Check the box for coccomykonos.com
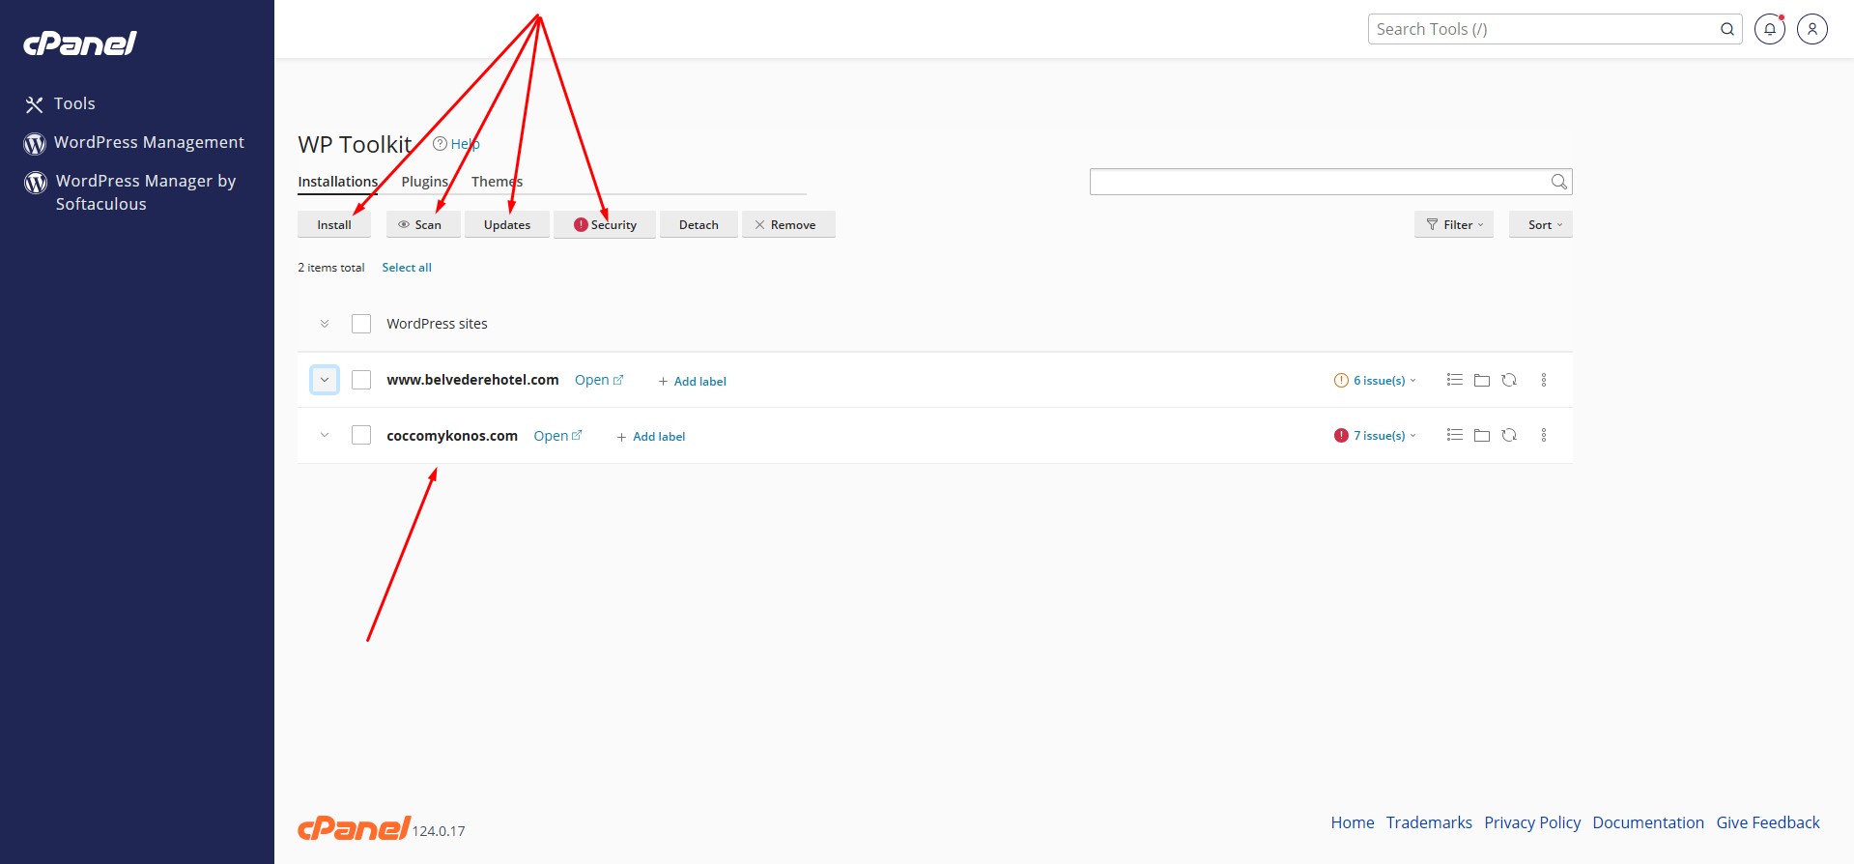Viewport: 1854px width, 864px height. pyautogui.click(x=361, y=436)
